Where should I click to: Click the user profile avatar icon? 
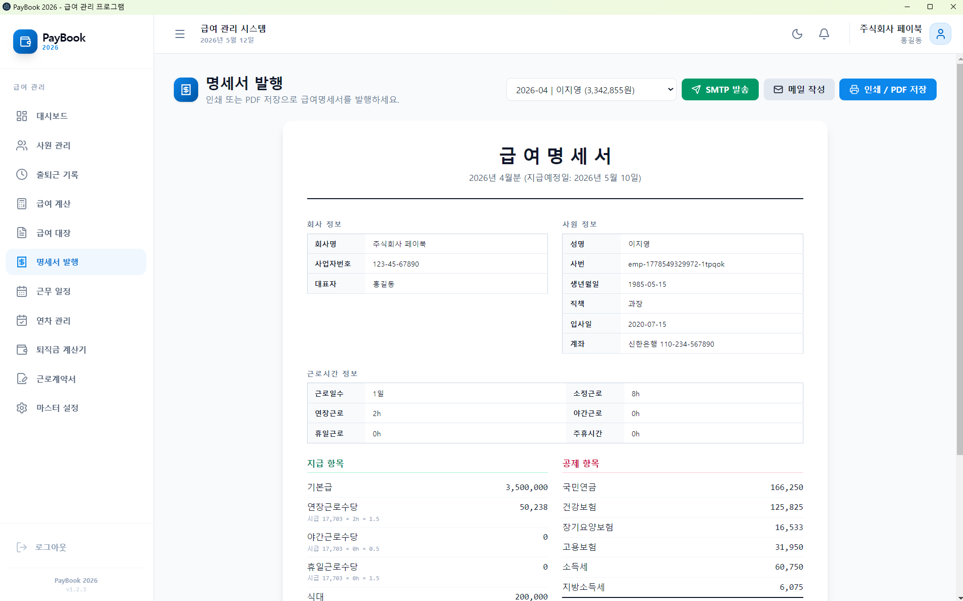pyautogui.click(x=940, y=34)
